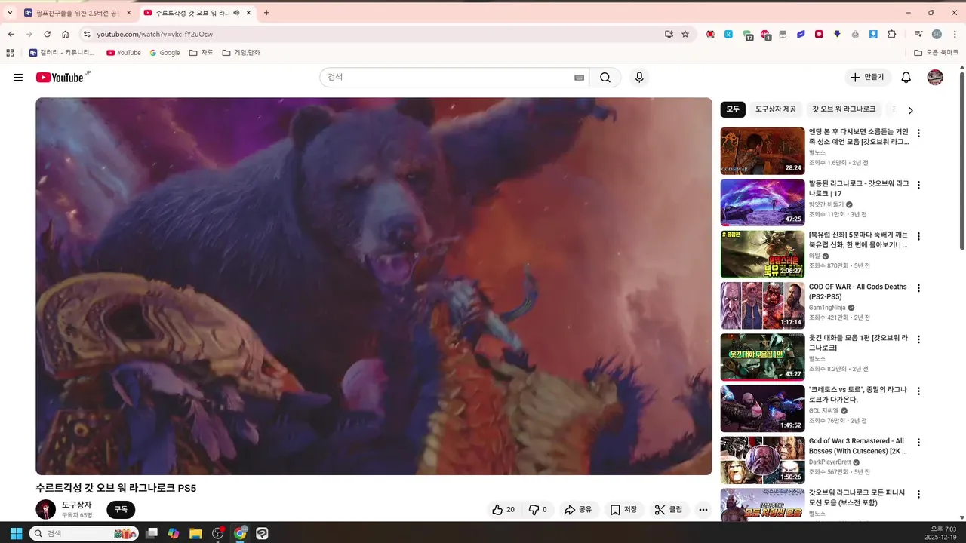Open the Google bookmark
Screen dimensions: 966x543
click(165, 53)
